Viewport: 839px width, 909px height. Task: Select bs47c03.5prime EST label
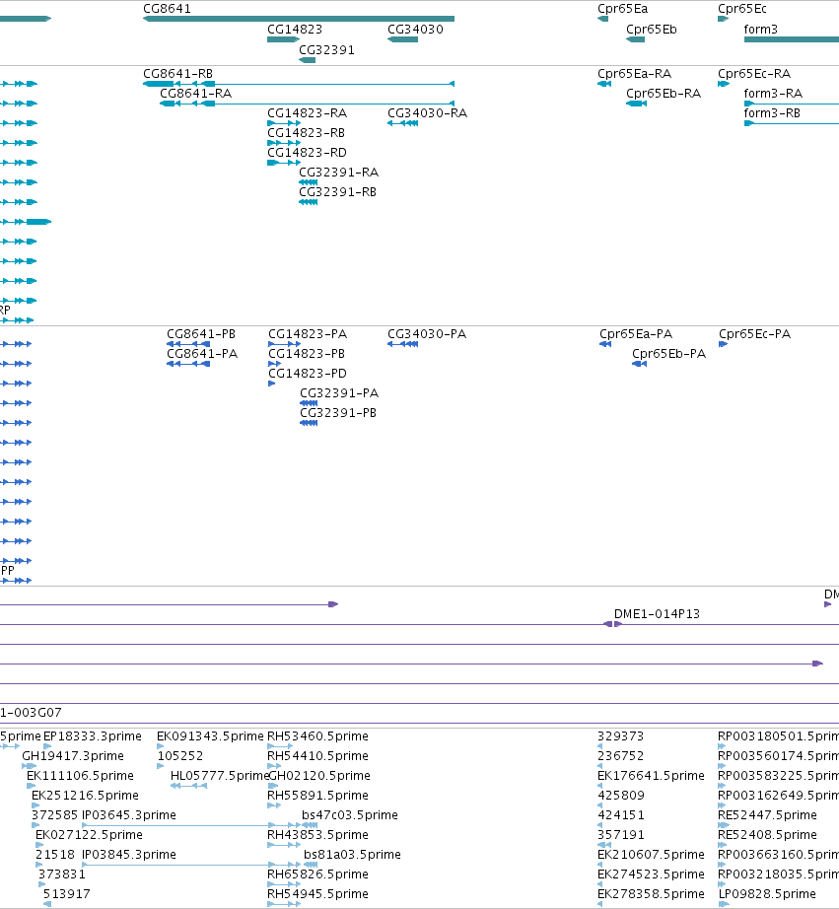350,815
